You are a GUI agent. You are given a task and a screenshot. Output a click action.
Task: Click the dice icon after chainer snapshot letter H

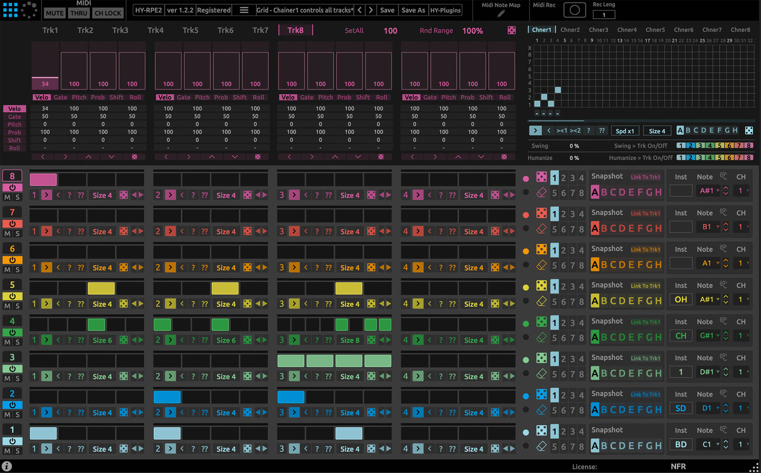[x=749, y=131]
